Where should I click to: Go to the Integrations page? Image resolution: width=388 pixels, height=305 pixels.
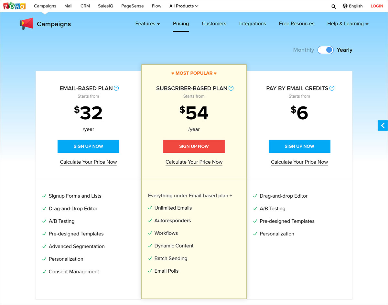coord(253,24)
